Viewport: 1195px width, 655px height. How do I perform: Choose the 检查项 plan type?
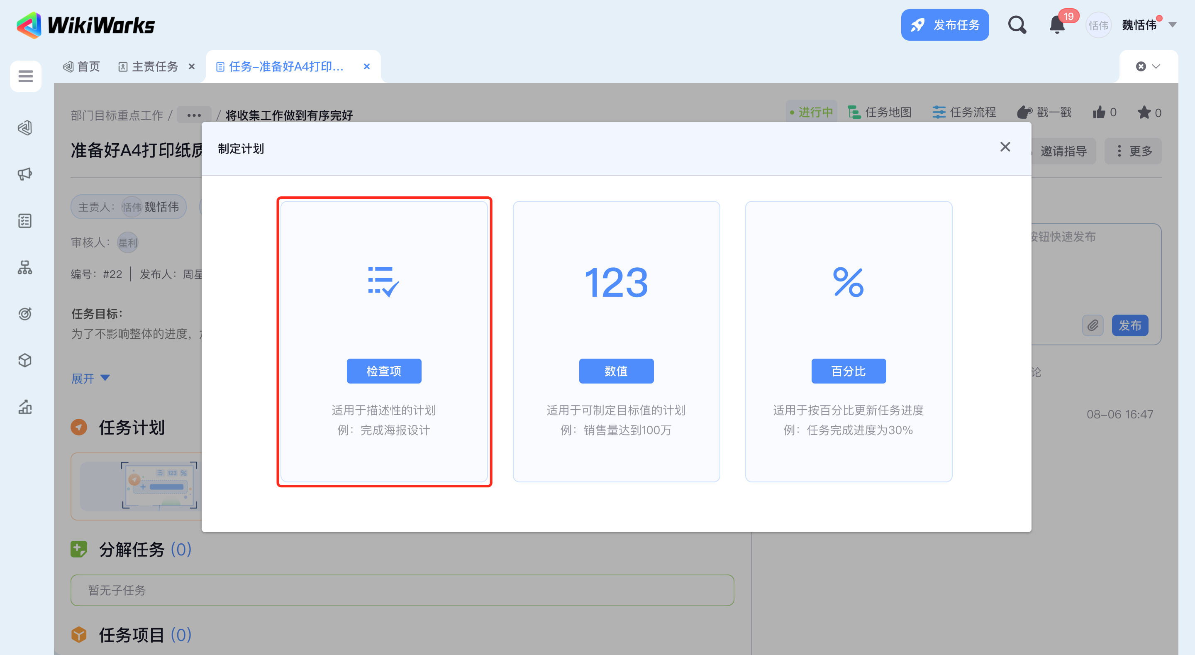[x=384, y=371]
